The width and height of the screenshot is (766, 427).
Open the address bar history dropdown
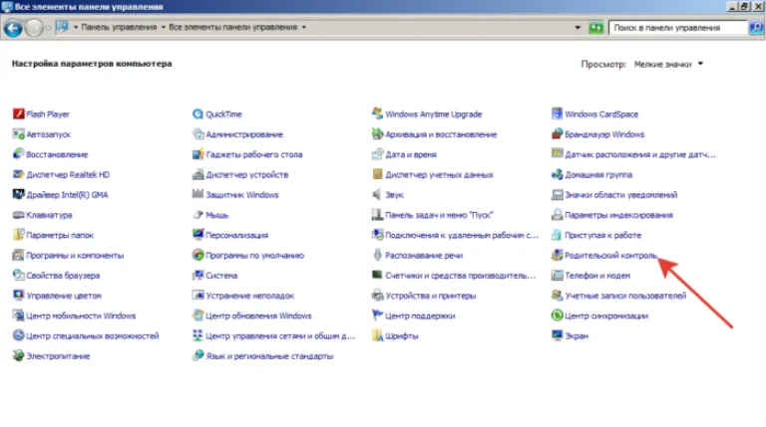tap(577, 27)
